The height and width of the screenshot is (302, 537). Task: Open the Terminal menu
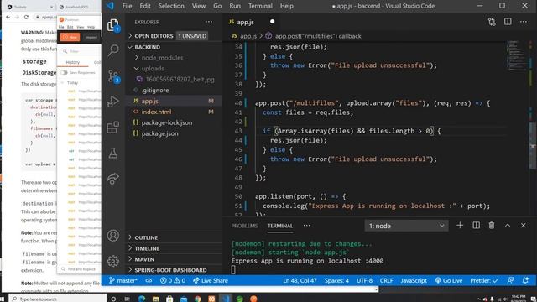(x=260, y=6)
